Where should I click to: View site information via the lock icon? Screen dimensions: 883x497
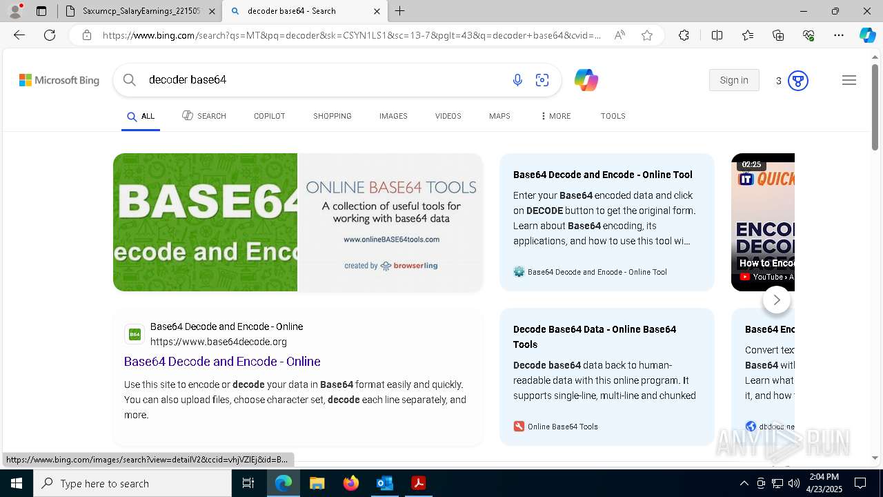click(x=86, y=35)
